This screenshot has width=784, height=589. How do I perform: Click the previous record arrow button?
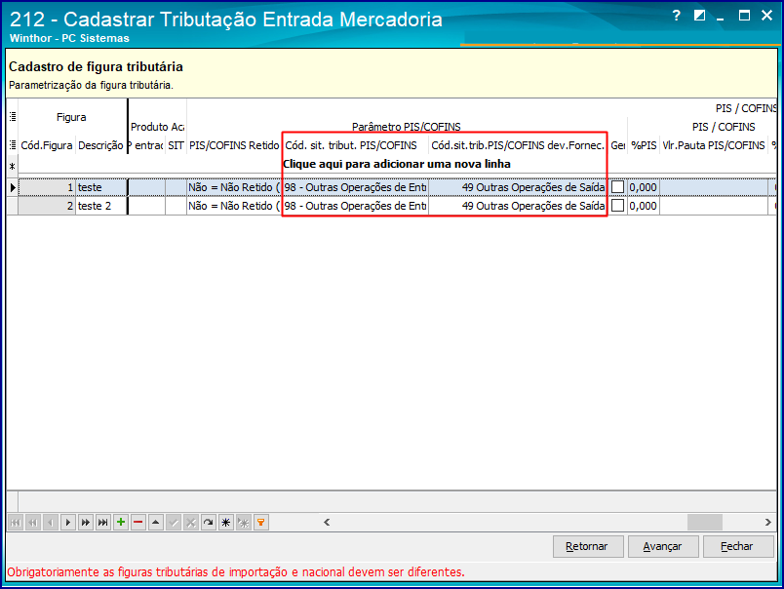(x=51, y=523)
